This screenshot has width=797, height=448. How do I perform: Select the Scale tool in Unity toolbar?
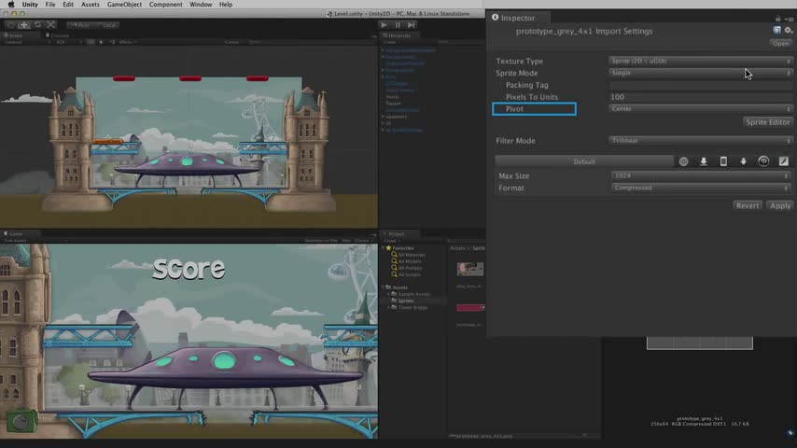pyautogui.click(x=50, y=25)
